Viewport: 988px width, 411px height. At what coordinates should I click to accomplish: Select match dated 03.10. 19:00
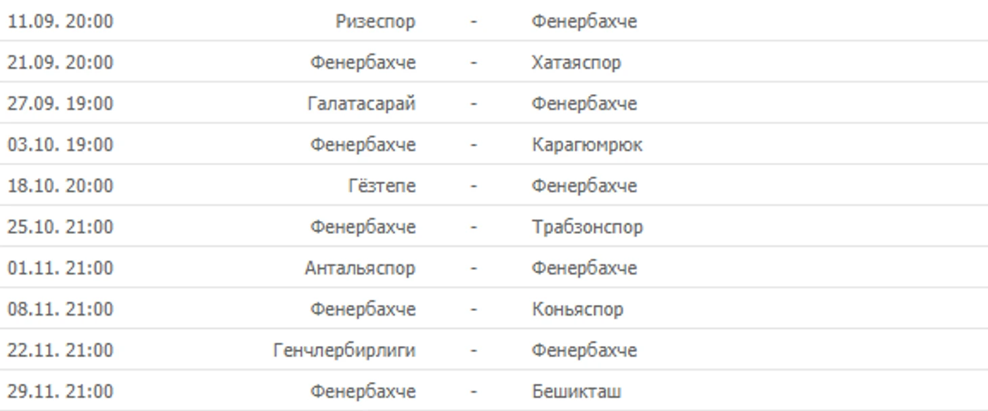tap(494, 145)
